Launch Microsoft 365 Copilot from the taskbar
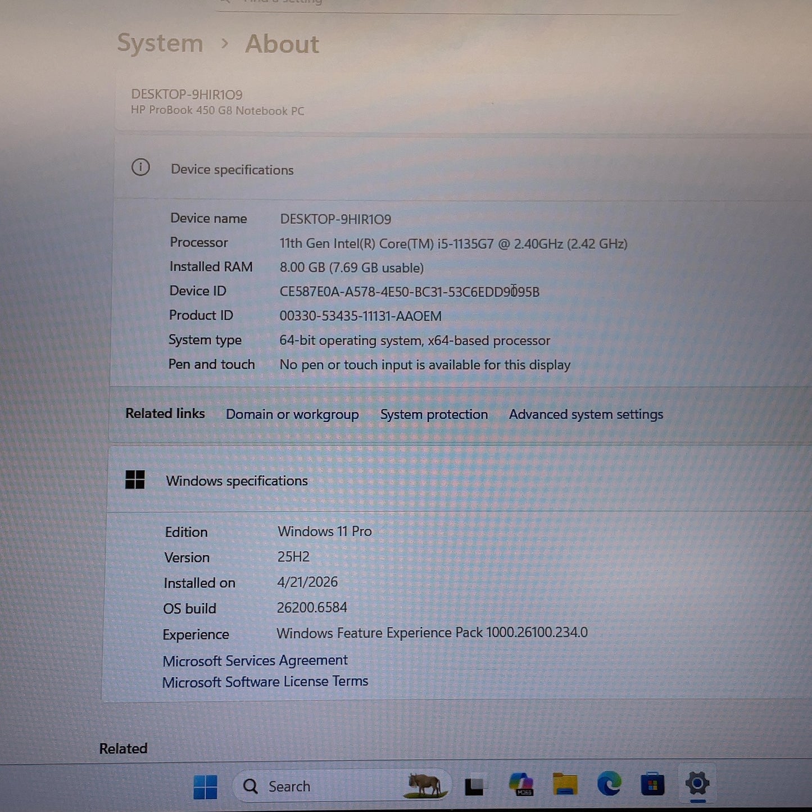This screenshot has height=812, width=812. pyautogui.click(x=521, y=784)
